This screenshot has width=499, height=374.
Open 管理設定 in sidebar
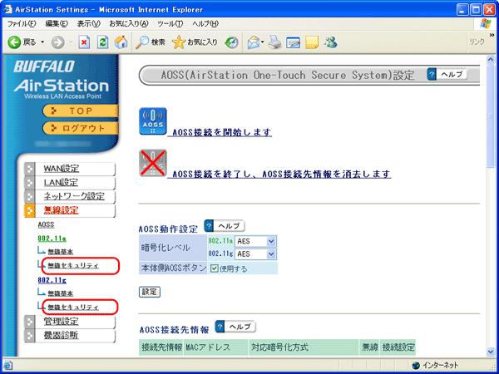pyautogui.click(x=61, y=322)
